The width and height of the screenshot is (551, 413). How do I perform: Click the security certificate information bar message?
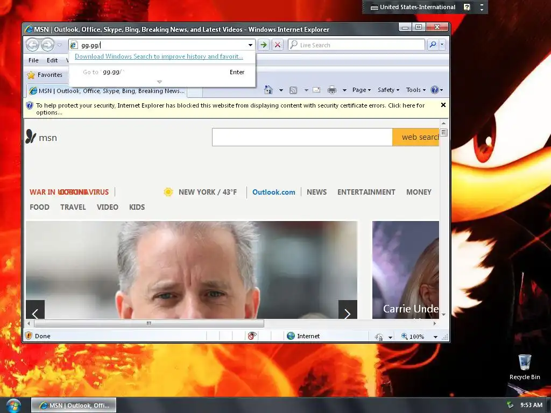click(x=230, y=109)
